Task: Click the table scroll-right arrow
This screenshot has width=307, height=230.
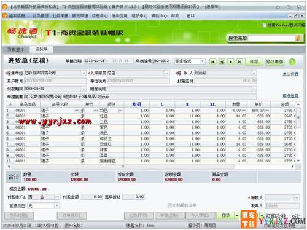Action: (292, 166)
